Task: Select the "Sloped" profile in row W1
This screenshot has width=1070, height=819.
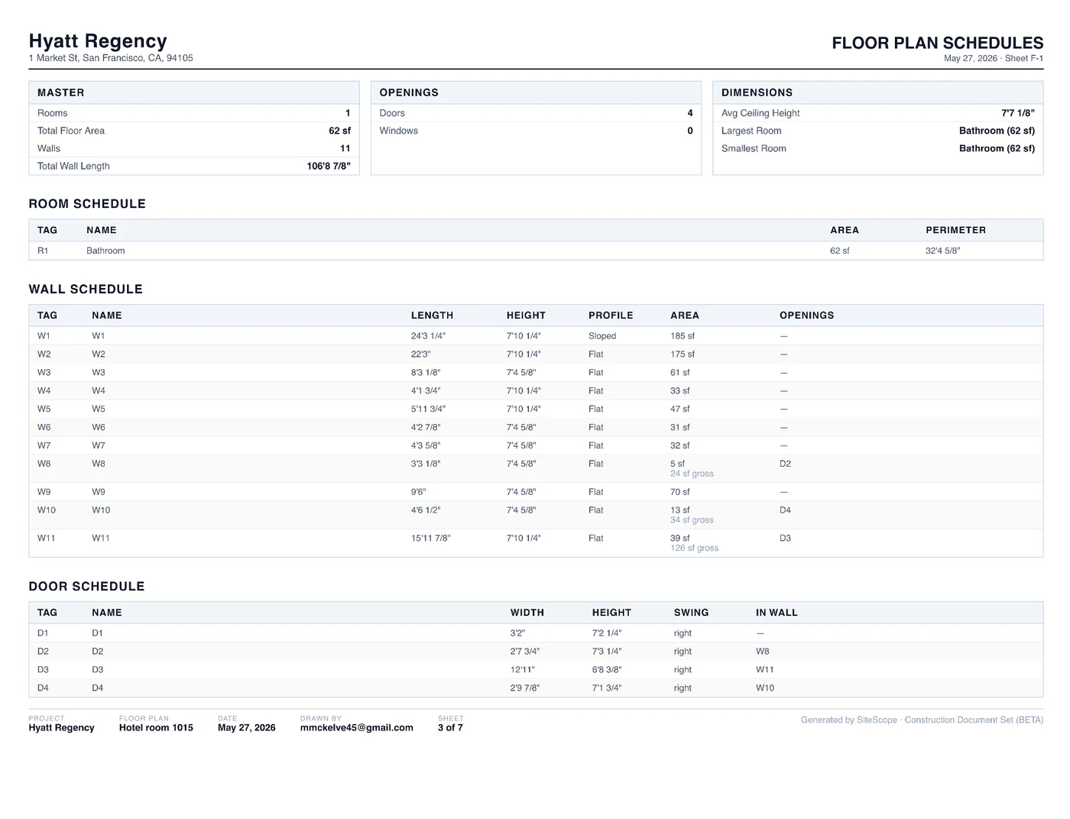Action: (x=602, y=336)
